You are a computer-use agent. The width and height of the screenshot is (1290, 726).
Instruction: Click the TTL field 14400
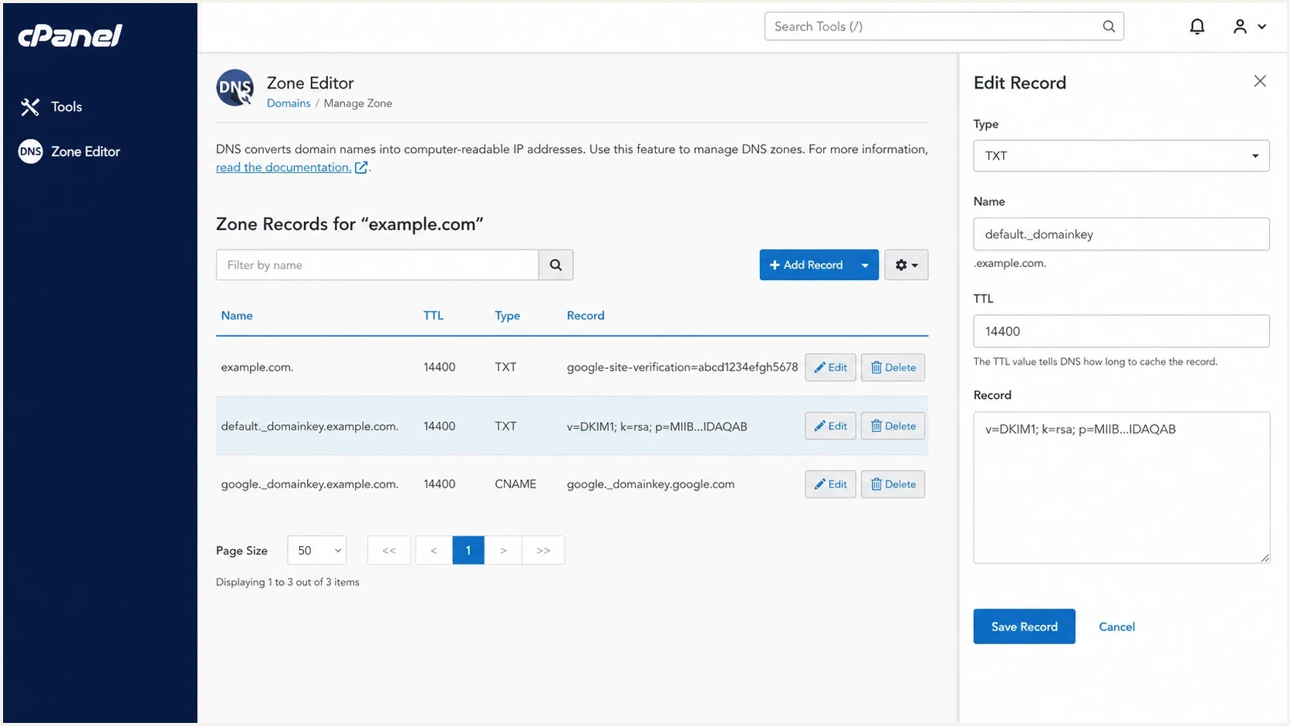pyautogui.click(x=1121, y=331)
